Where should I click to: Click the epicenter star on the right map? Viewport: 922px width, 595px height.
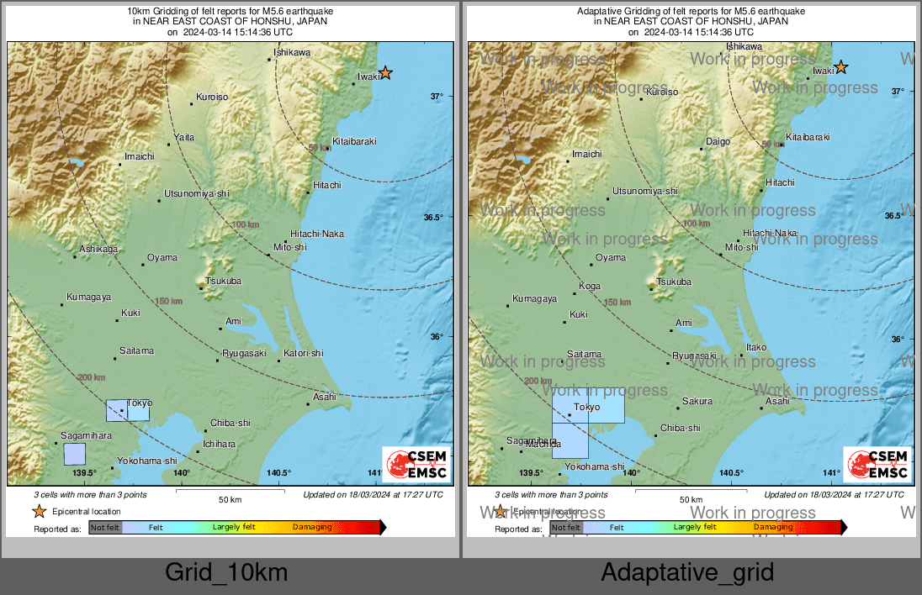(840, 67)
